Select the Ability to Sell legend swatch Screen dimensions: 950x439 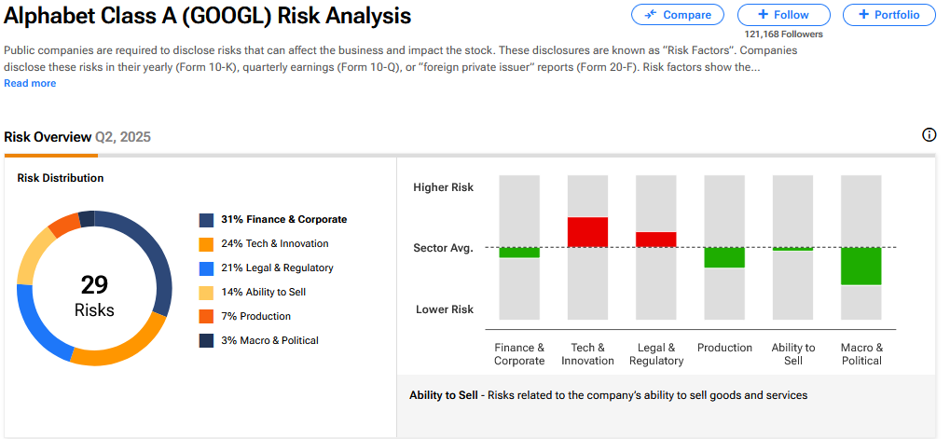tap(207, 293)
